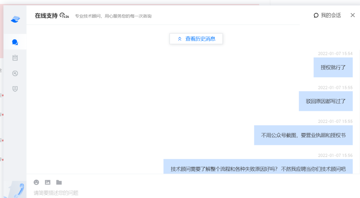360x198 pixels.
Task: Select the 驳回原因都写过了 message bubble
Action: coord(326,101)
